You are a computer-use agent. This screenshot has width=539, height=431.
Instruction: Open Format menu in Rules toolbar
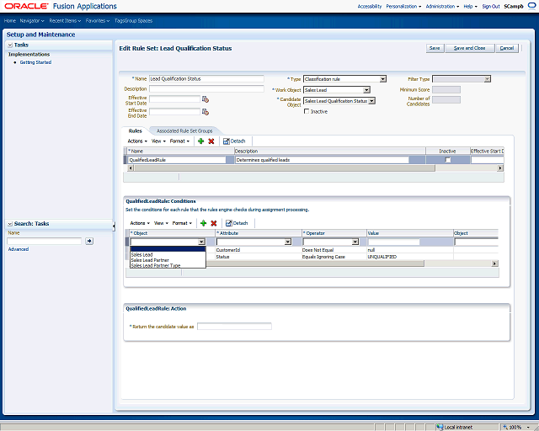coord(179,141)
